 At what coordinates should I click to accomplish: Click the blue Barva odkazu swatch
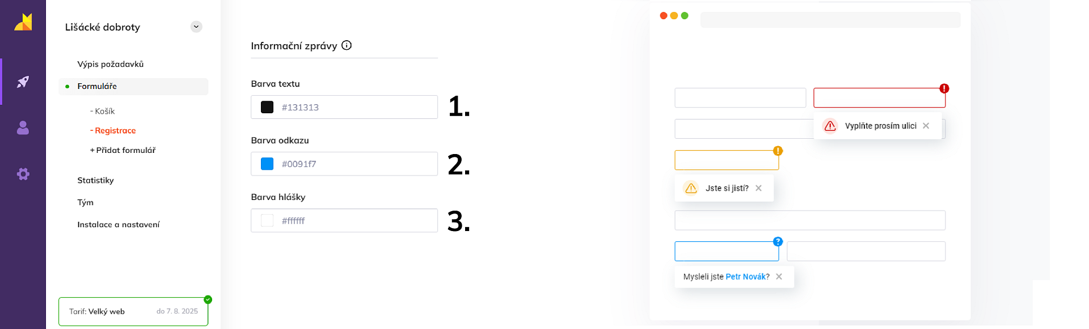(x=267, y=164)
